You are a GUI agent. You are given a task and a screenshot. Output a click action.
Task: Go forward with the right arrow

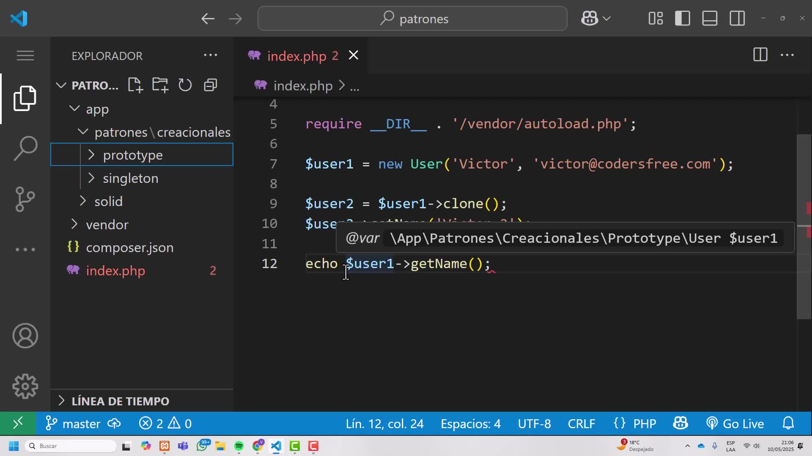(x=235, y=19)
